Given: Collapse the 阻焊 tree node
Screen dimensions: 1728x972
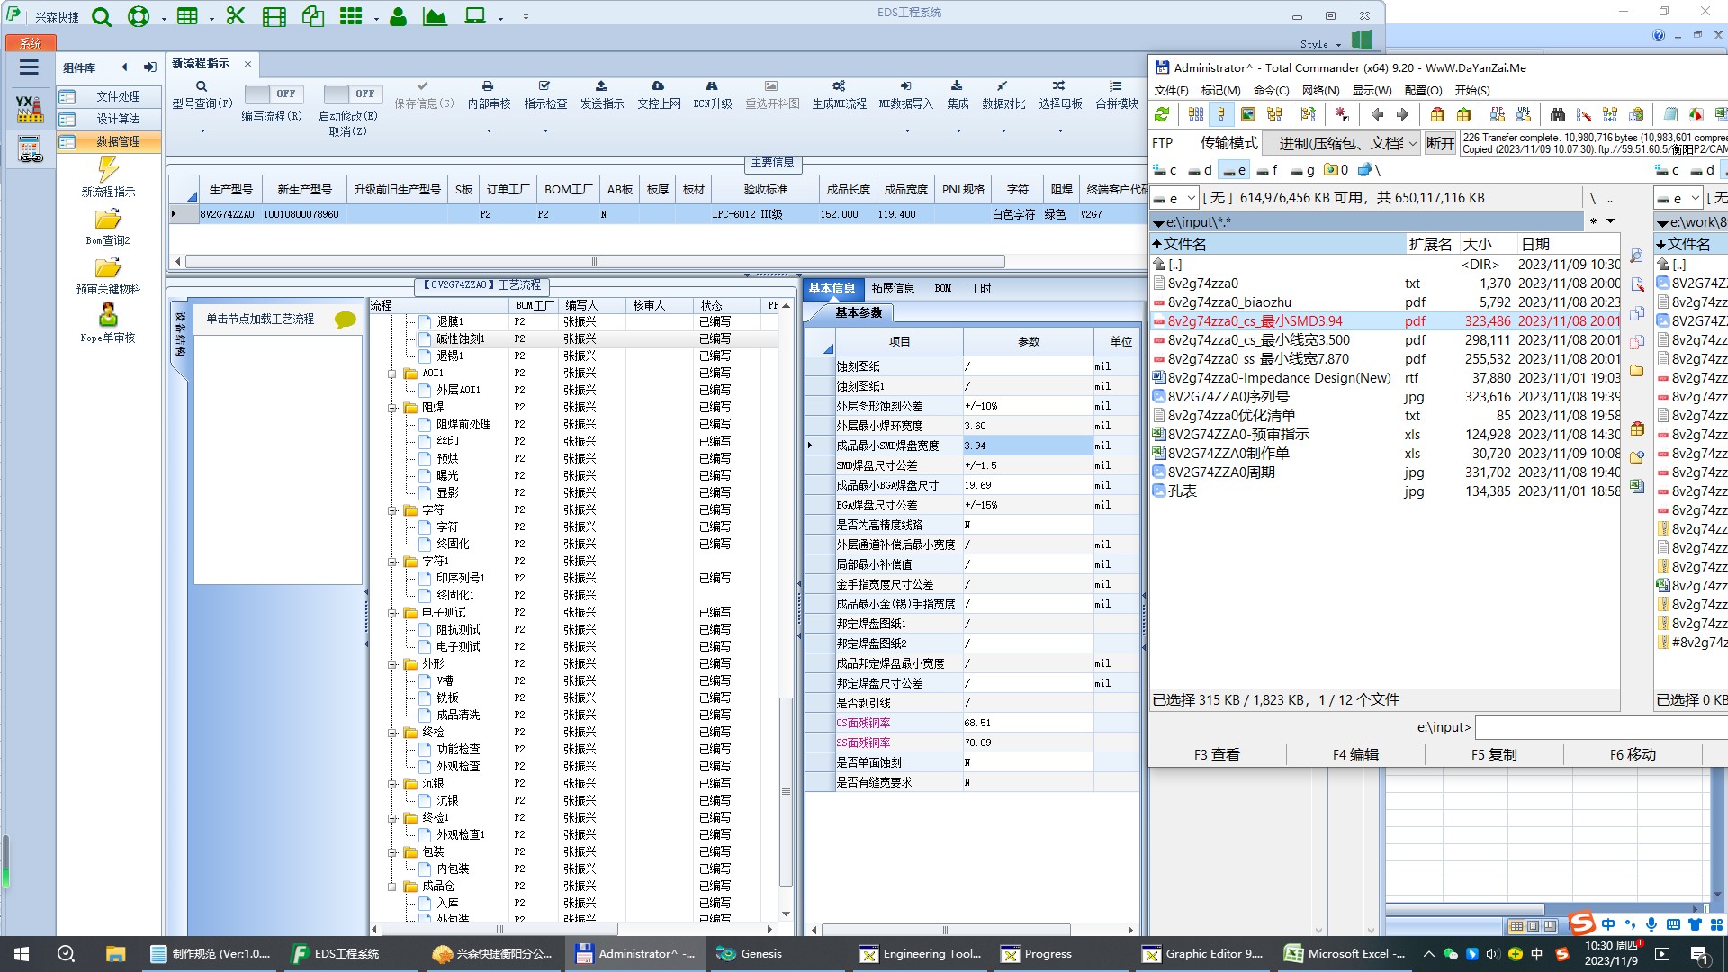Looking at the screenshot, I should 392,408.
